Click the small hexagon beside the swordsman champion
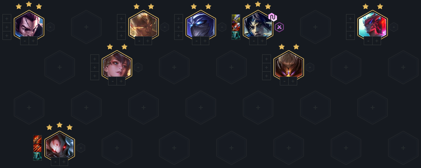 50,27
